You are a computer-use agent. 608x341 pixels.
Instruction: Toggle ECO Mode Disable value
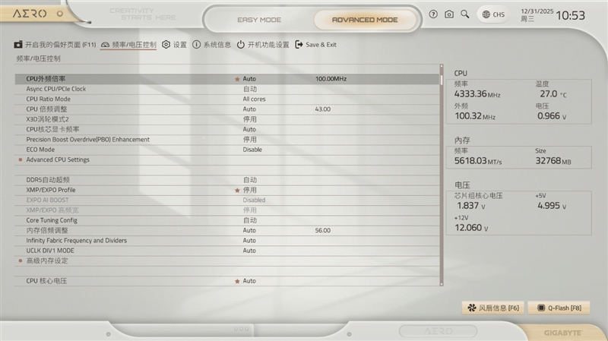[x=252, y=150]
